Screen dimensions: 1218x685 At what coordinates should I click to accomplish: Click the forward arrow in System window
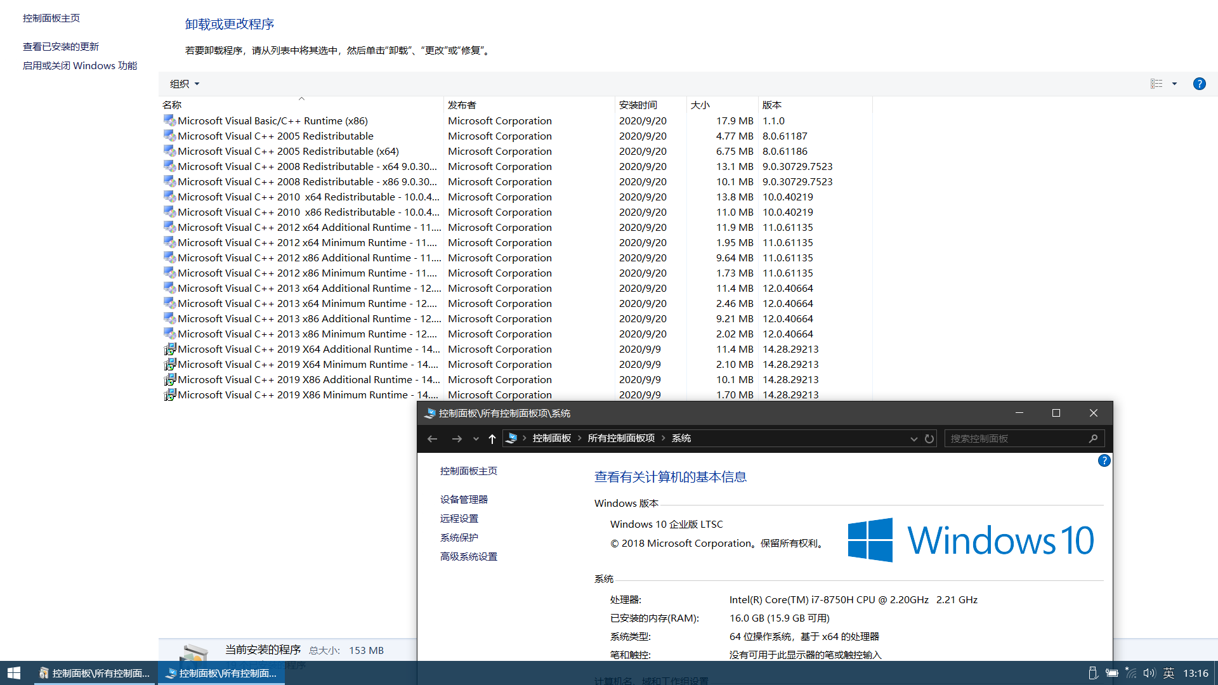[456, 438]
